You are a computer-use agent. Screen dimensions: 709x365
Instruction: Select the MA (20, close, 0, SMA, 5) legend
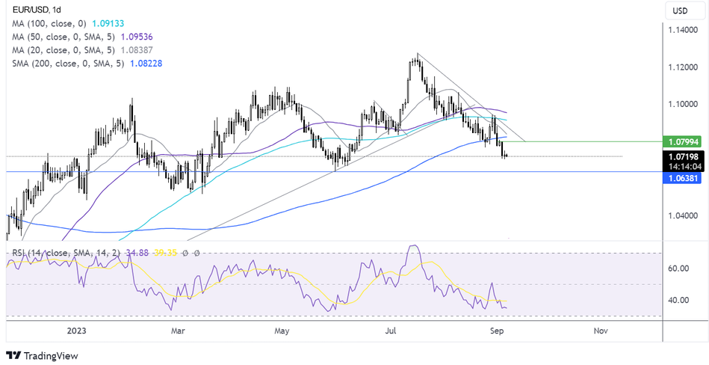[64, 50]
